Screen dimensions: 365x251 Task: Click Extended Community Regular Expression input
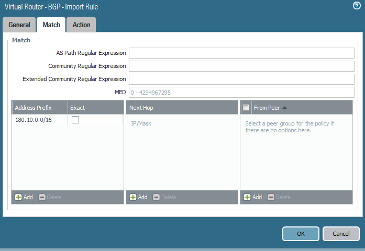click(241, 79)
